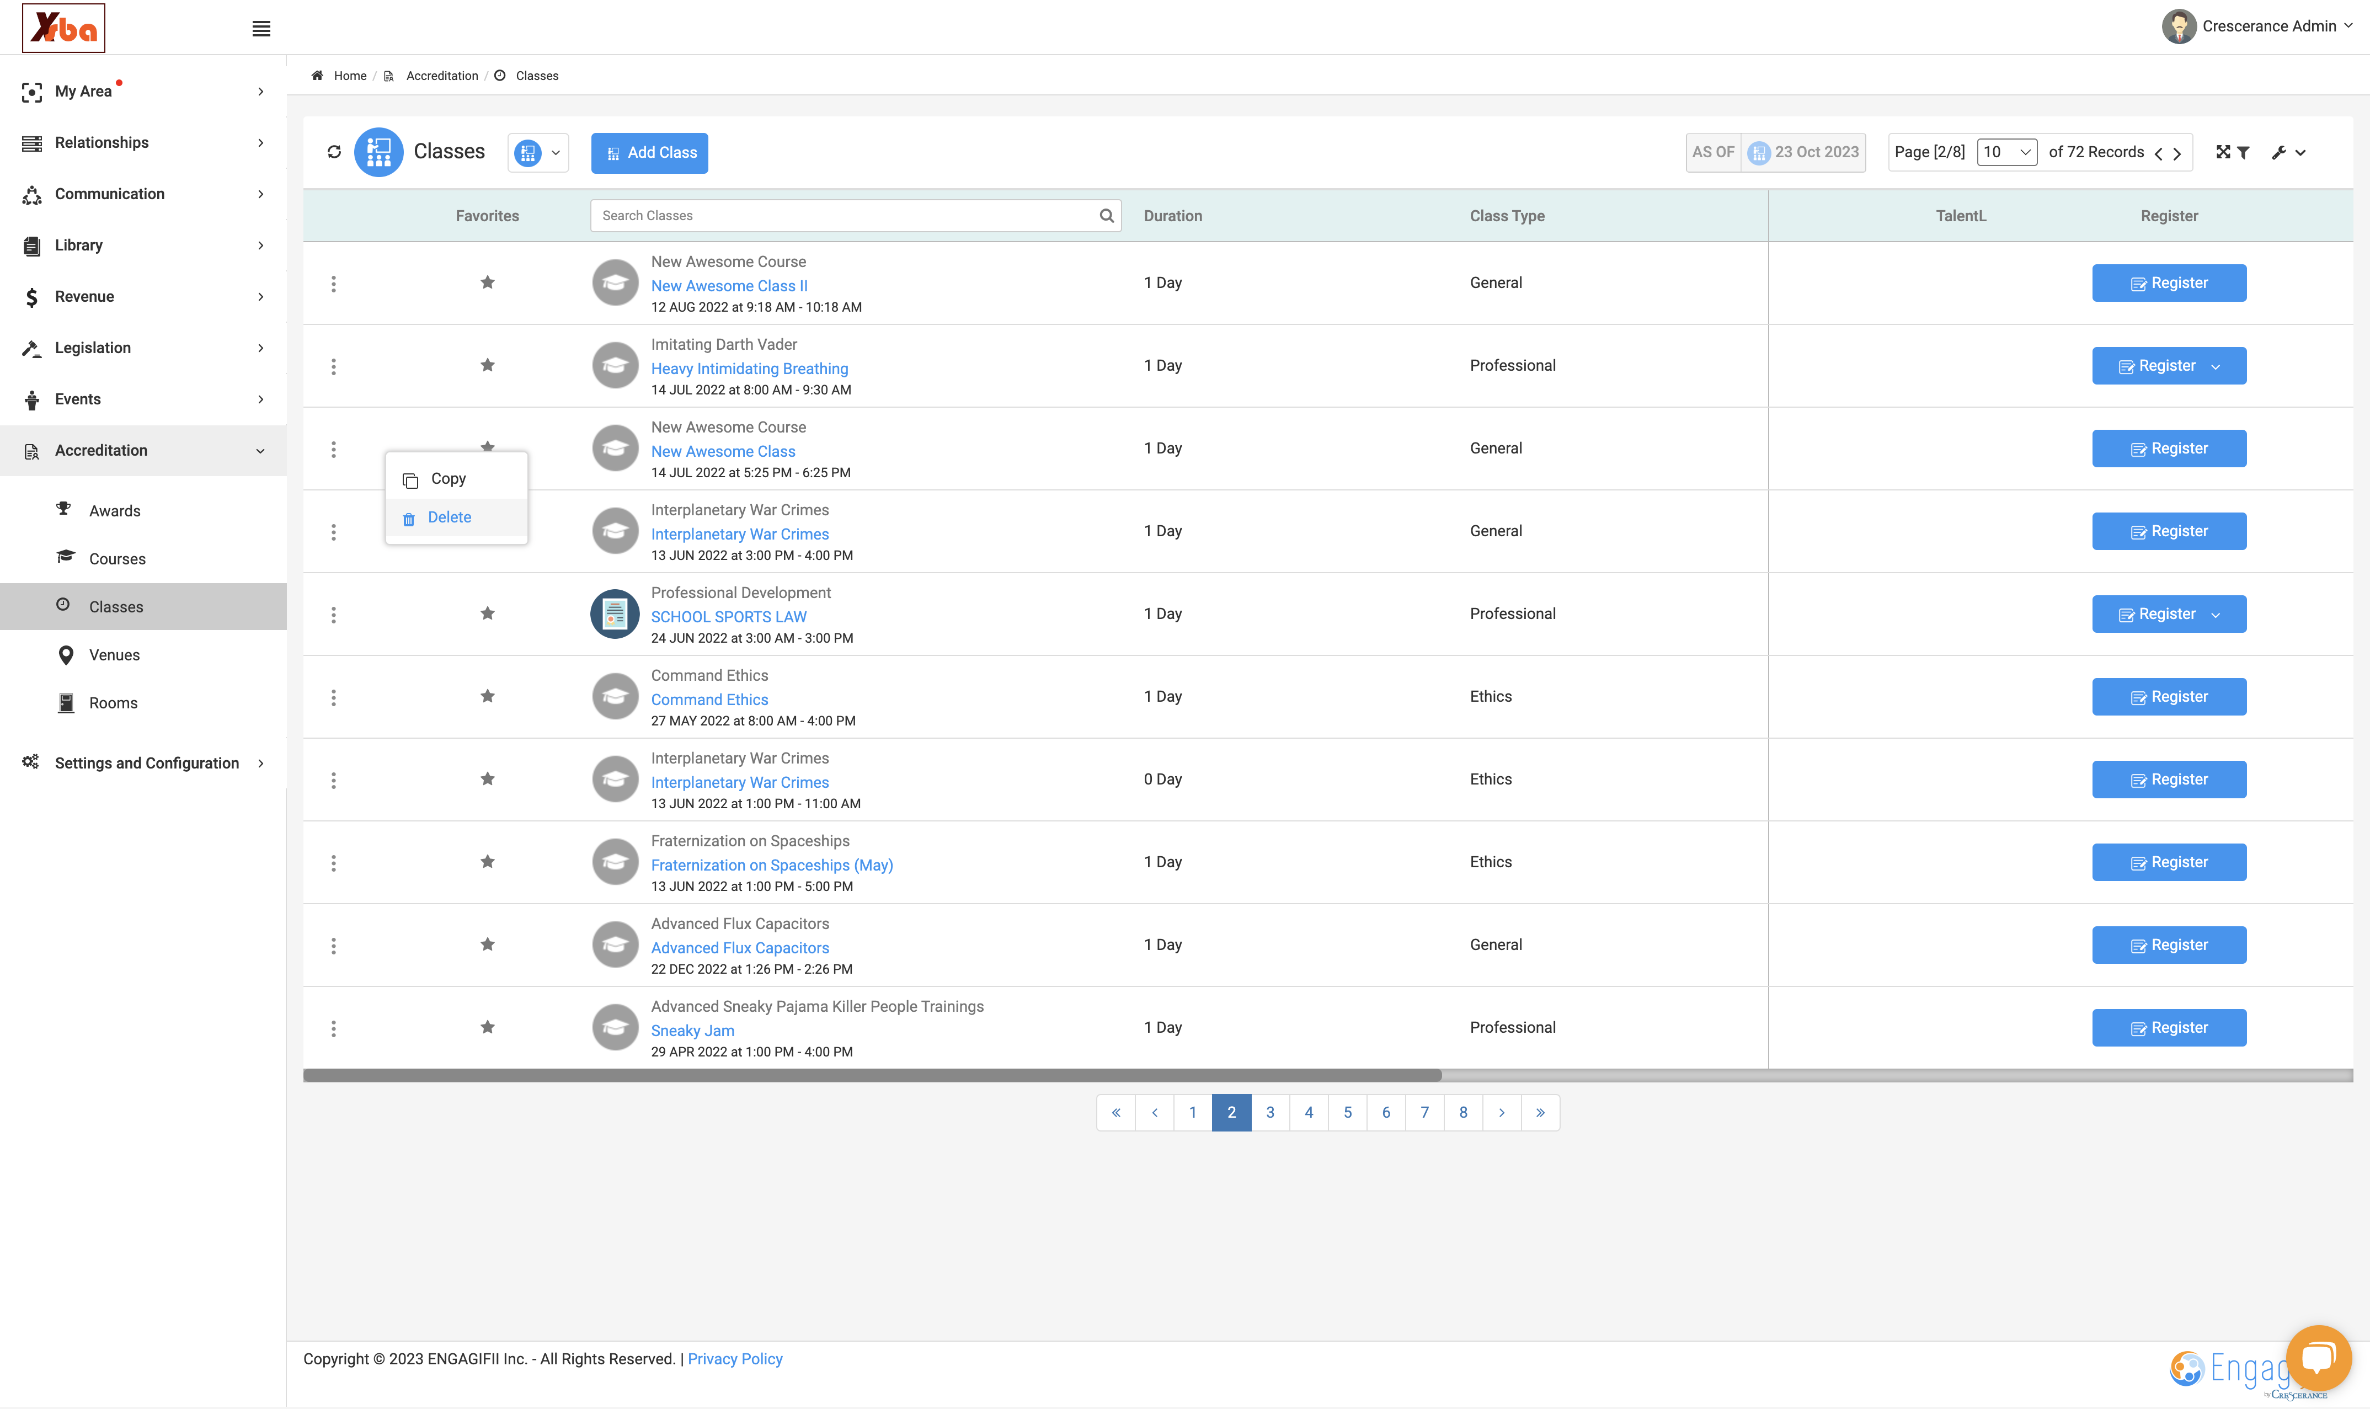Click the hamburger menu icon

261,29
